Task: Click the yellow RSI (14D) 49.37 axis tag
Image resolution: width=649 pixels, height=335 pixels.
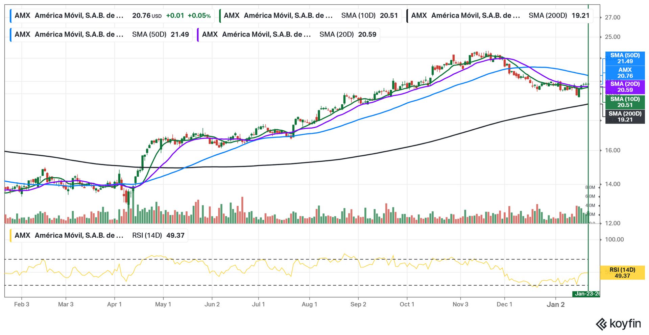Action: pyautogui.click(x=622, y=273)
